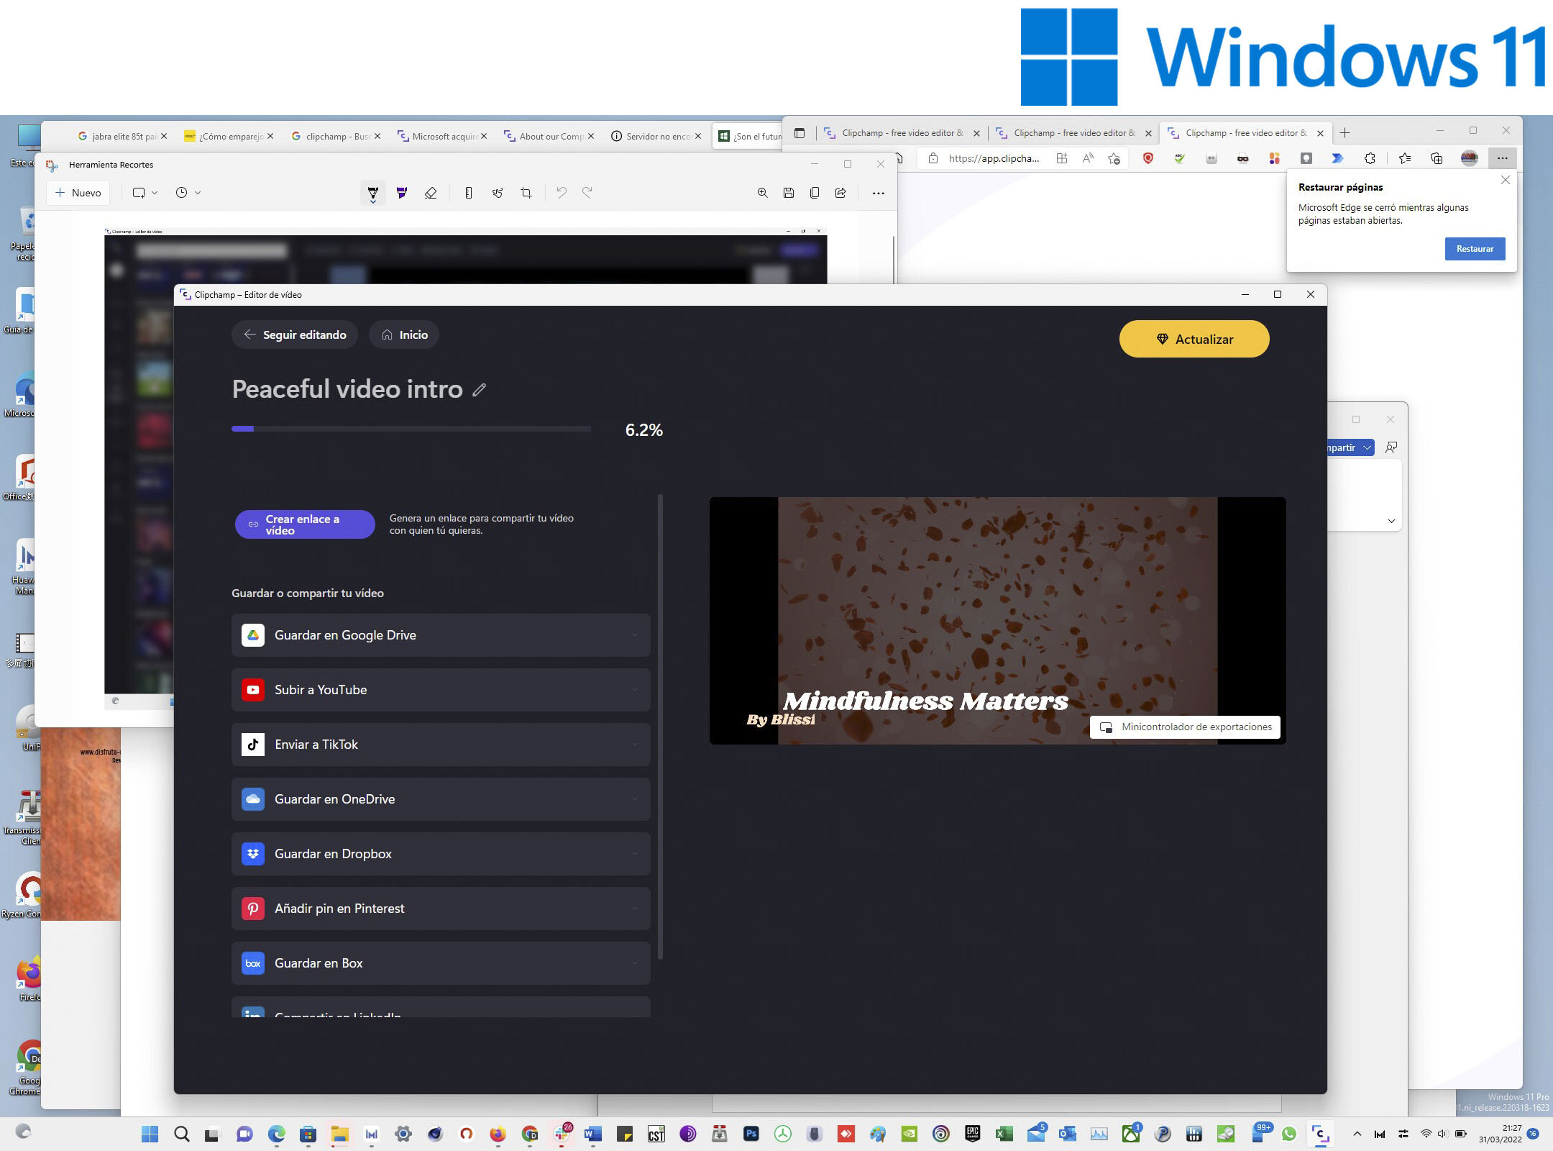Viewport: 1553px width, 1151px height.
Task: Activate the crop tool in Snipping Tool
Action: click(x=527, y=193)
